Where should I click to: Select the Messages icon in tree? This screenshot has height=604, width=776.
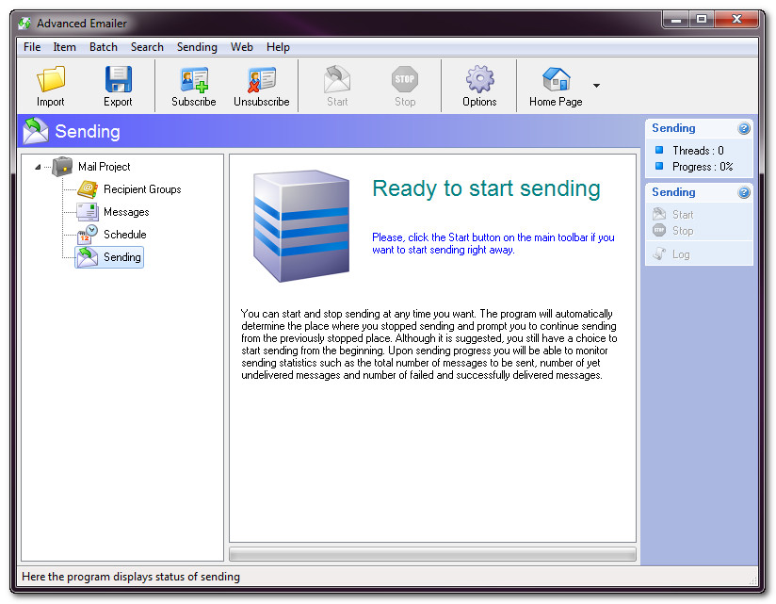tap(88, 212)
